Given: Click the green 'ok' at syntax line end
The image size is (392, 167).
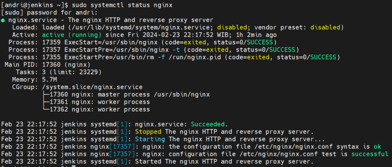Looking at the screenshot, I should [x=377, y=146].
